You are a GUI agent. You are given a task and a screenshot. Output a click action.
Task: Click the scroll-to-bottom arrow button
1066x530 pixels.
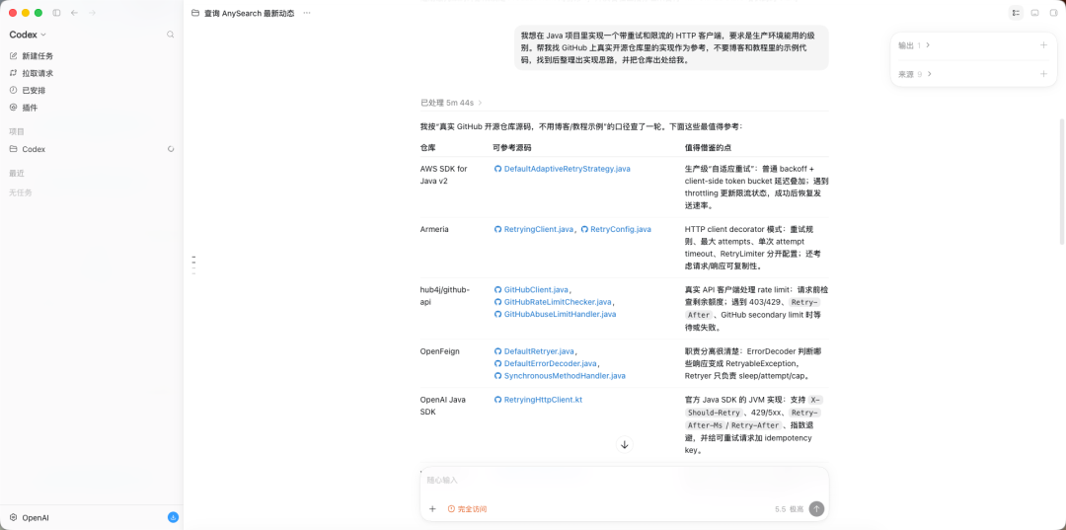(624, 444)
